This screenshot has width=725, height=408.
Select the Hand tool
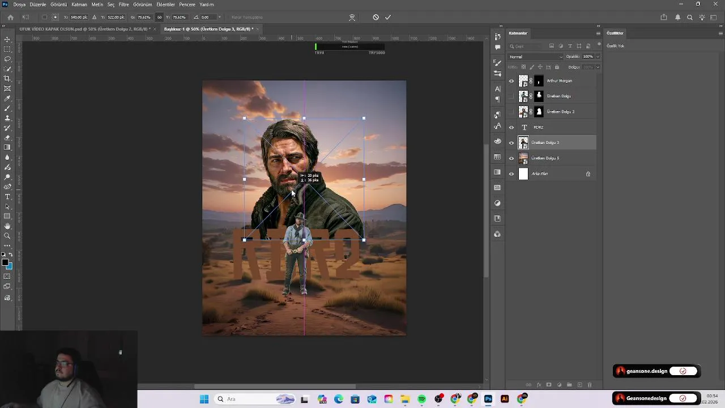[7, 226]
